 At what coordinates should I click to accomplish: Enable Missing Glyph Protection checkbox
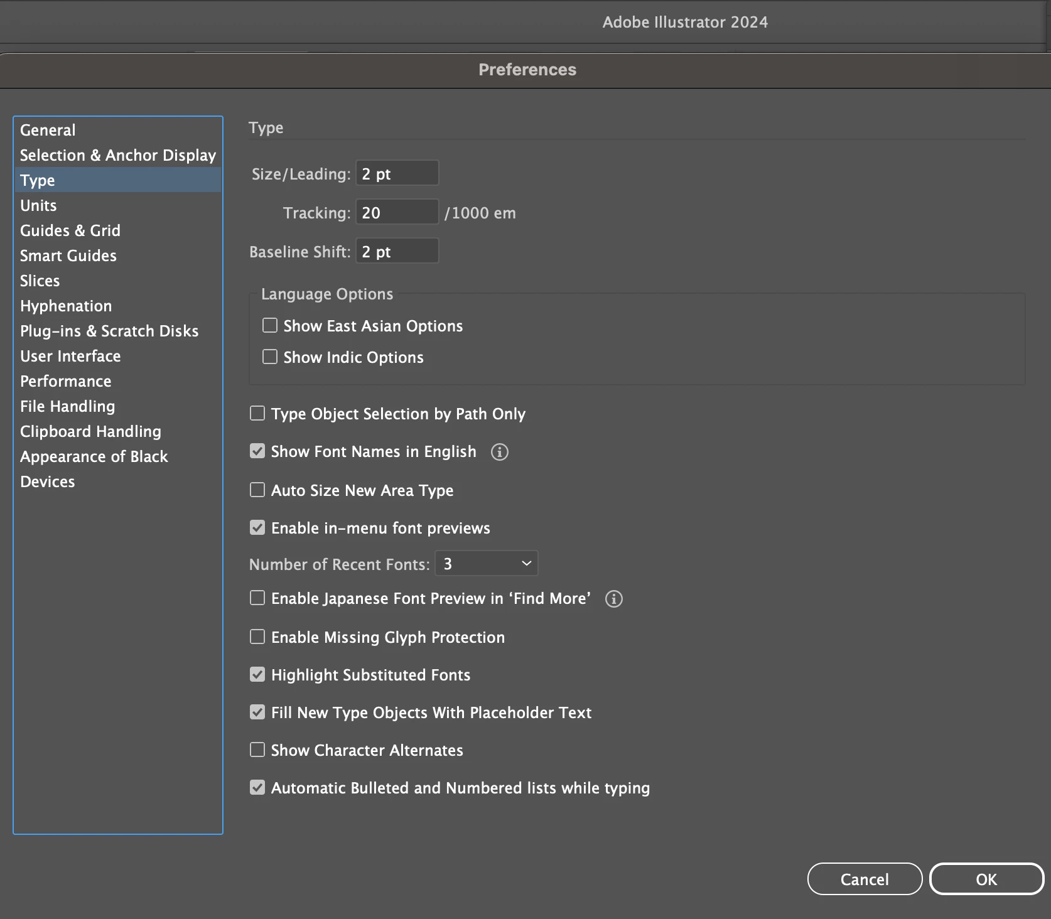pyautogui.click(x=257, y=637)
